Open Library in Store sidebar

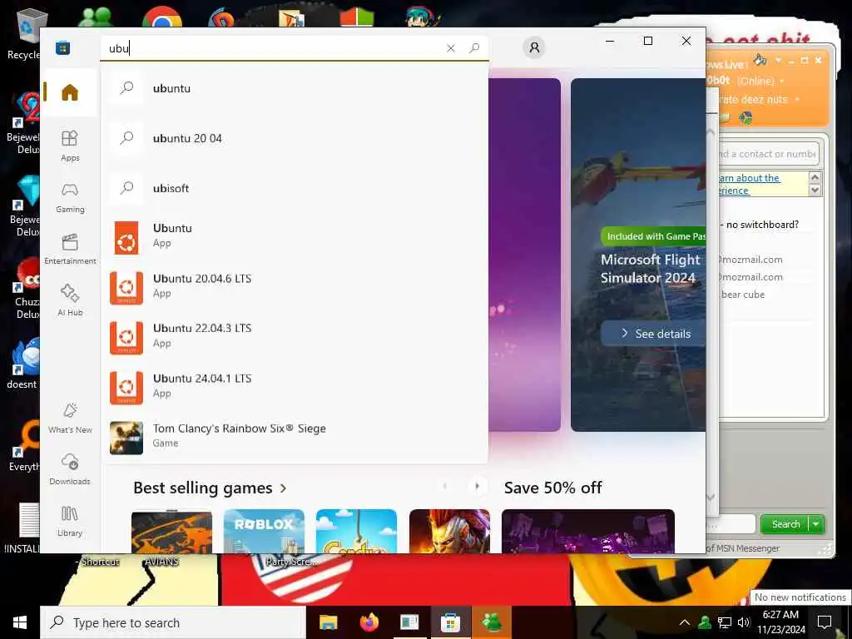click(70, 521)
